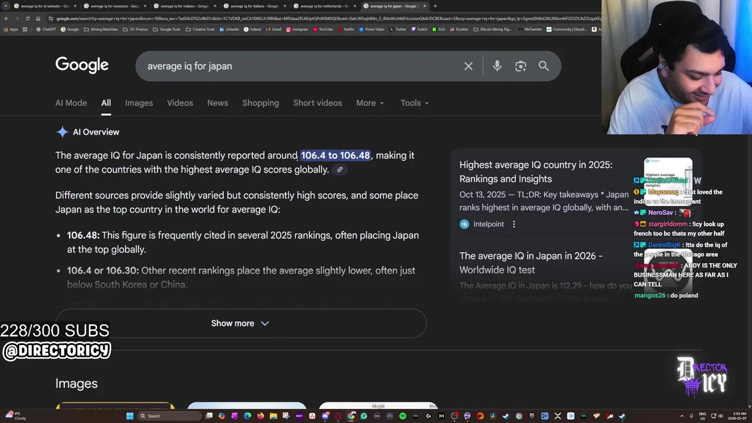
Task: Open the ChatGPT bookmark
Action: coord(46,29)
